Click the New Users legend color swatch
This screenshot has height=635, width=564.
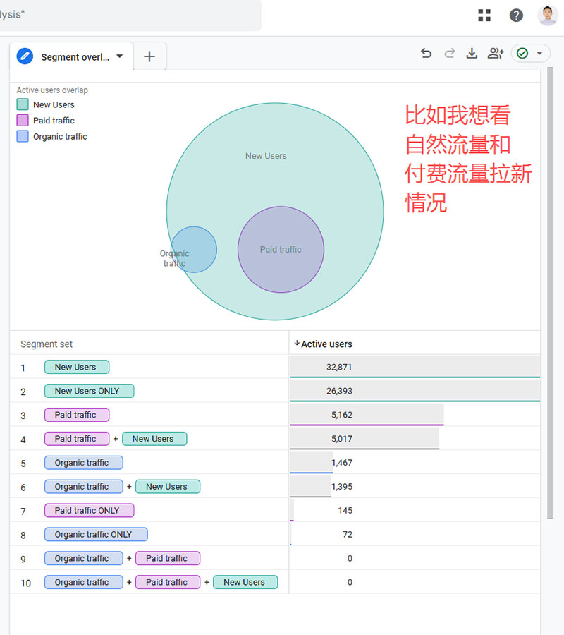(23, 104)
